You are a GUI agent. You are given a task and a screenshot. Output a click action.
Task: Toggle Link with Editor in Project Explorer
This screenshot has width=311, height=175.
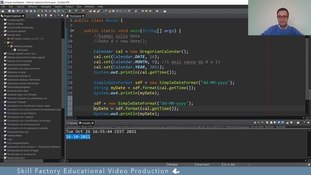click(x=42, y=16)
